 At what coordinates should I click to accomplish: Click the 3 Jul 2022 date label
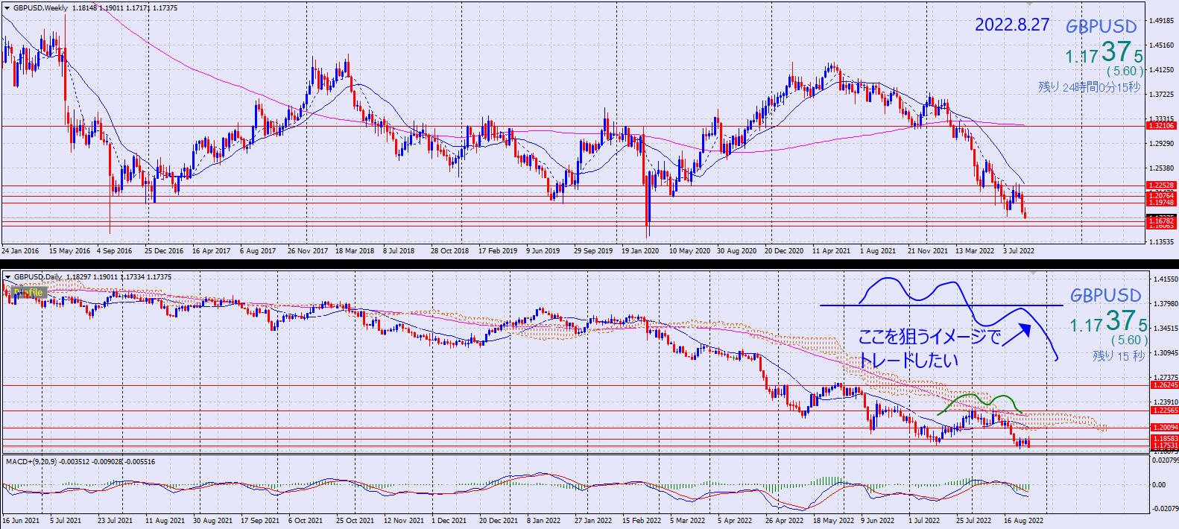click(x=1019, y=251)
